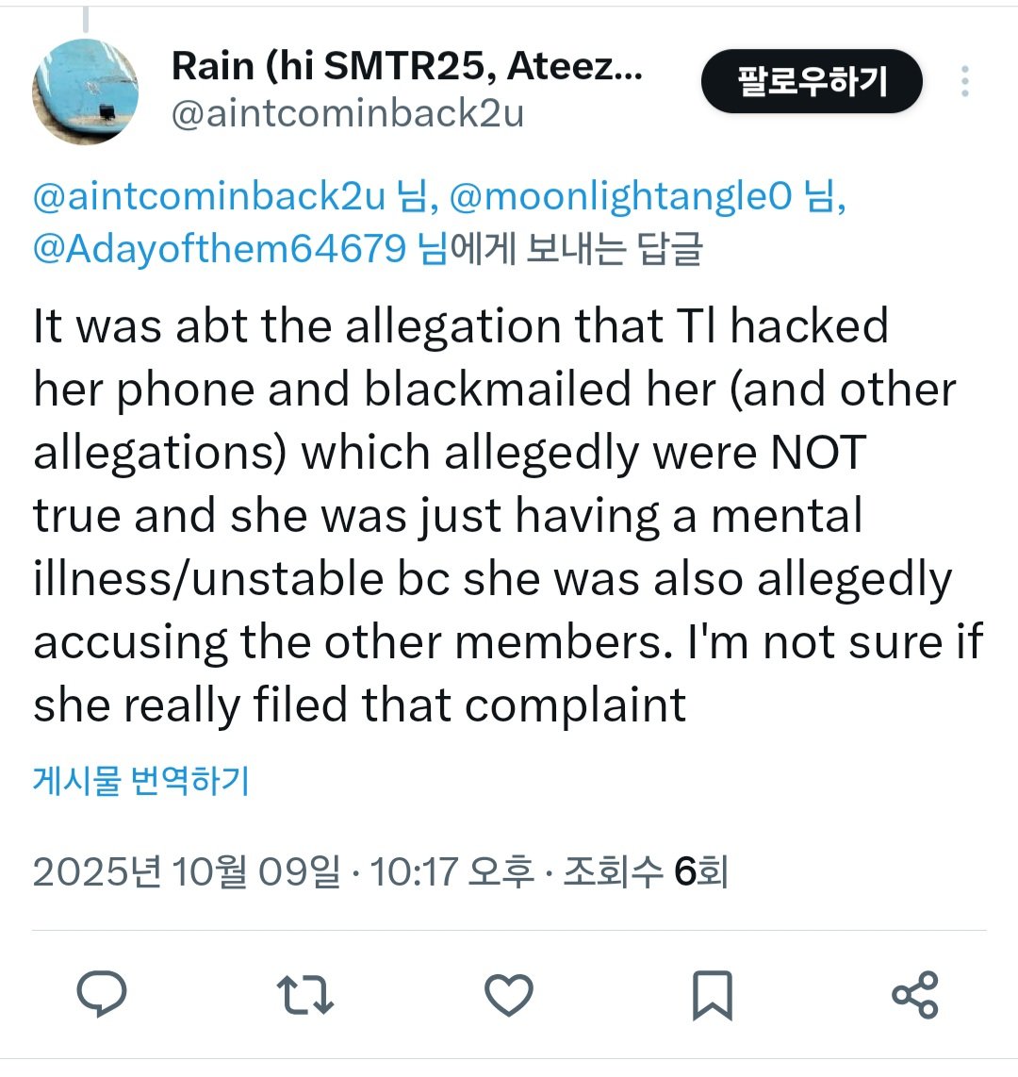Open the display name Rain (hi SMTR25, Ateez...

point(407,66)
